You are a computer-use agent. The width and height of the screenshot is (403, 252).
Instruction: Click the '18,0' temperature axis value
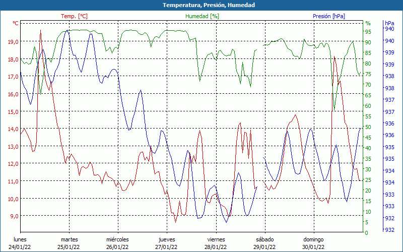(x=14, y=59)
